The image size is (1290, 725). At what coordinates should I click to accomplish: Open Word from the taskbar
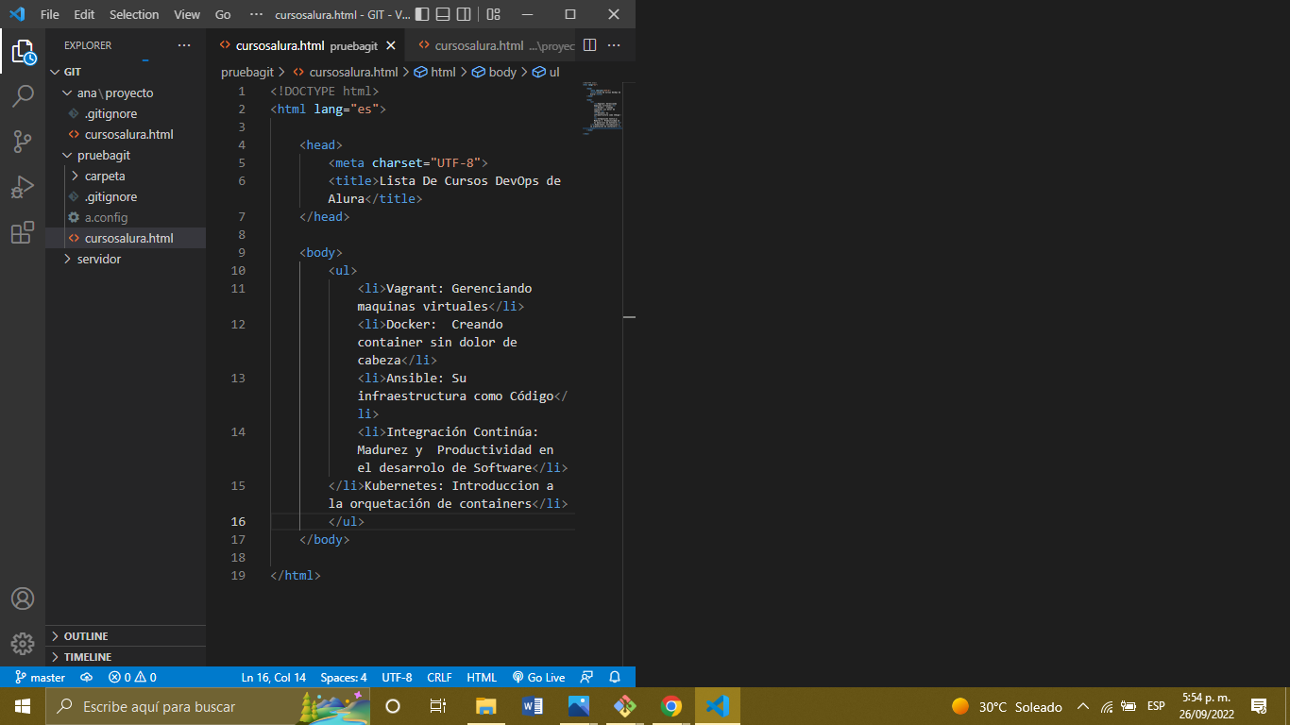click(x=533, y=706)
